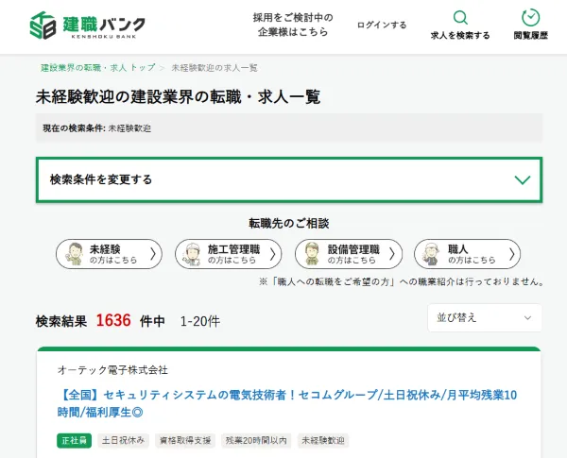
Task: Click the arrow on the 施工管理職 button
Action: [273, 254]
